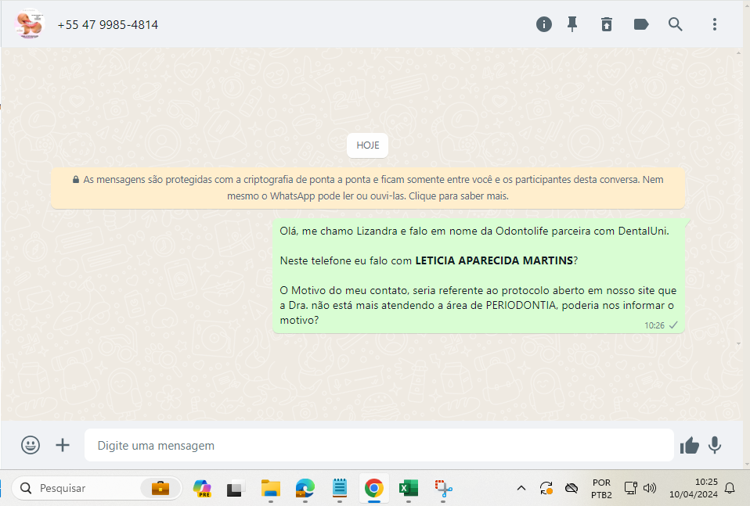Open the POR PTB2 language selector
Screen dimensions: 750x506
(601, 488)
